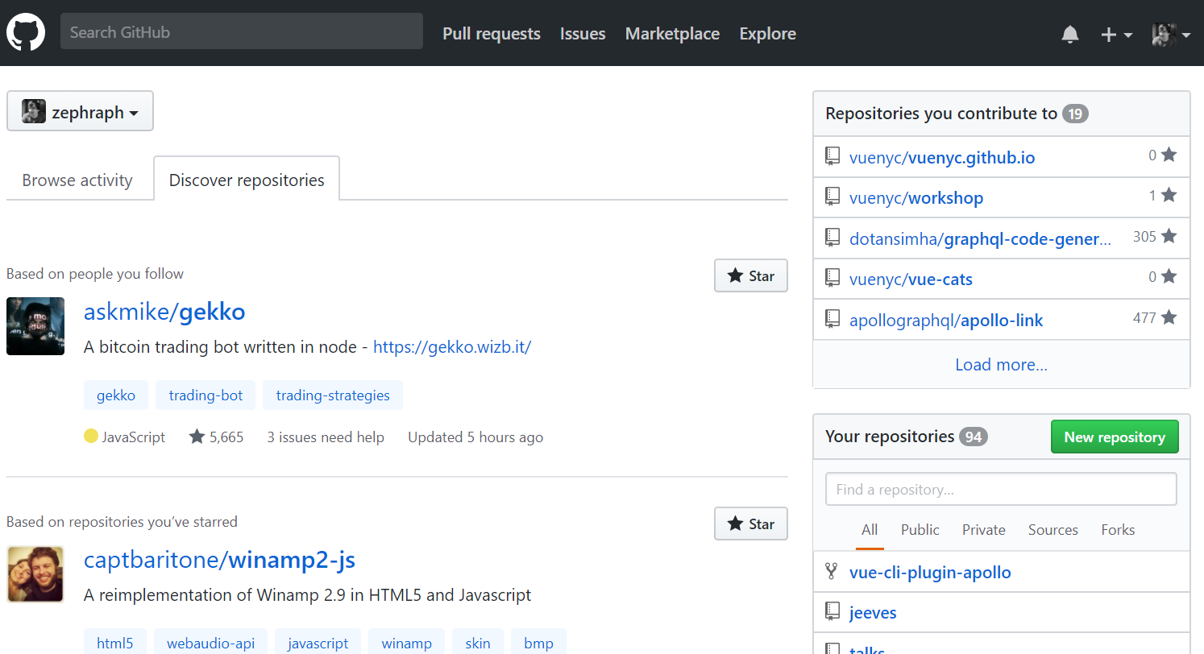Click the GitHub Octocat logo

(x=26, y=33)
